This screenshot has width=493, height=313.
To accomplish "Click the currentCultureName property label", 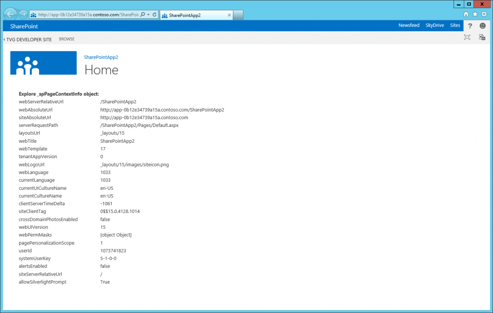I will click(40, 196).
